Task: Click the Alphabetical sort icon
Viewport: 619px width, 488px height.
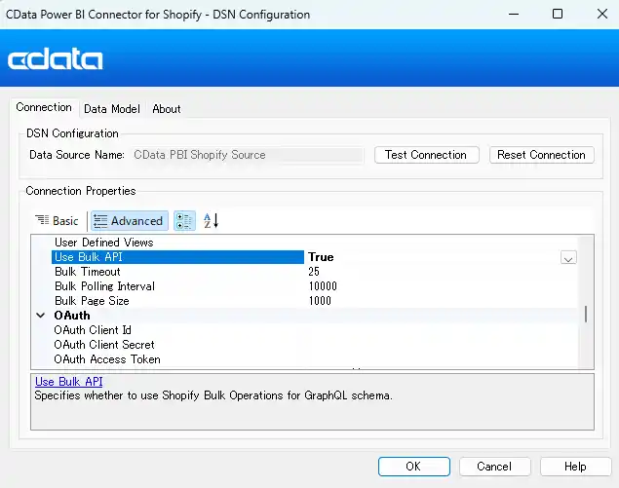Action: 211,221
